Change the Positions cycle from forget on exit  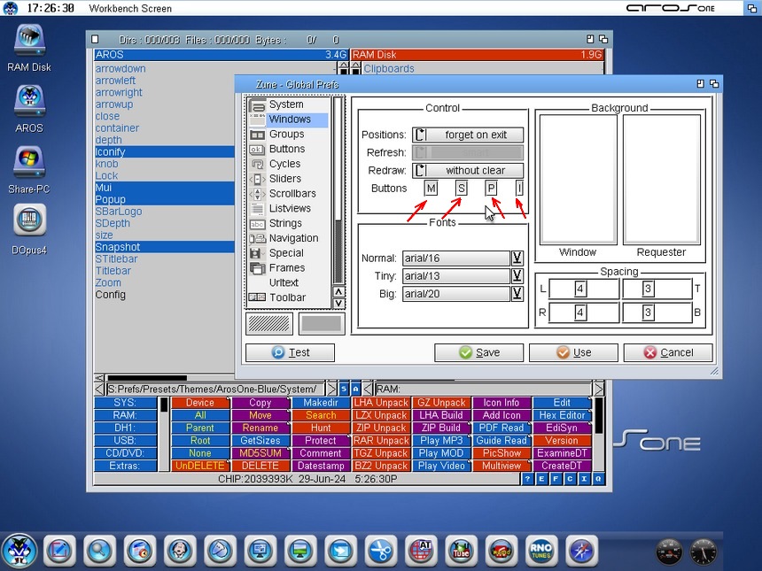[468, 135]
